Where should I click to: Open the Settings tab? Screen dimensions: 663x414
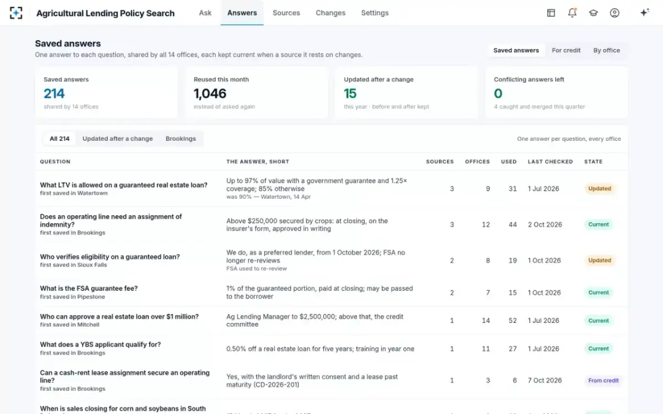(375, 13)
